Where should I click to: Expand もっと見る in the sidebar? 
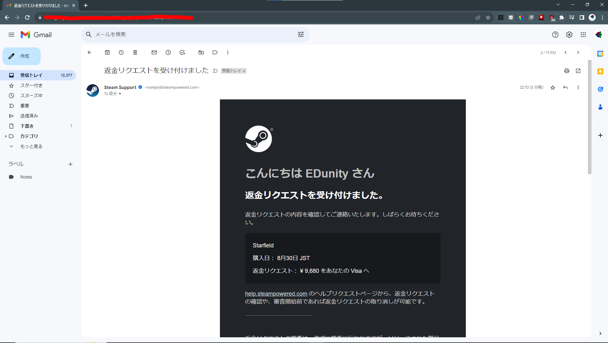[x=31, y=146]
